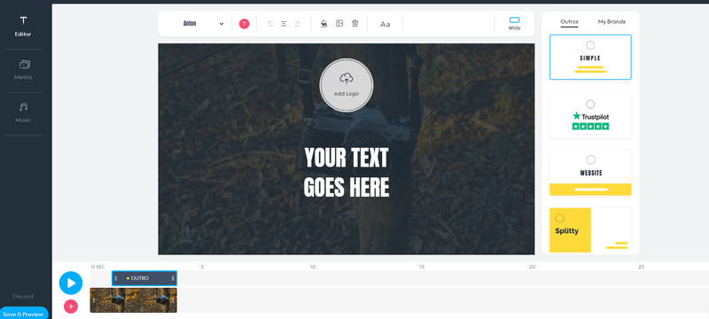Click the Aa text case icon

tap(386, 25)
